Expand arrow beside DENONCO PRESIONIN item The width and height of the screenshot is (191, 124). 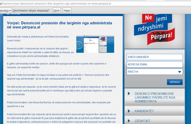click(129, 93)
